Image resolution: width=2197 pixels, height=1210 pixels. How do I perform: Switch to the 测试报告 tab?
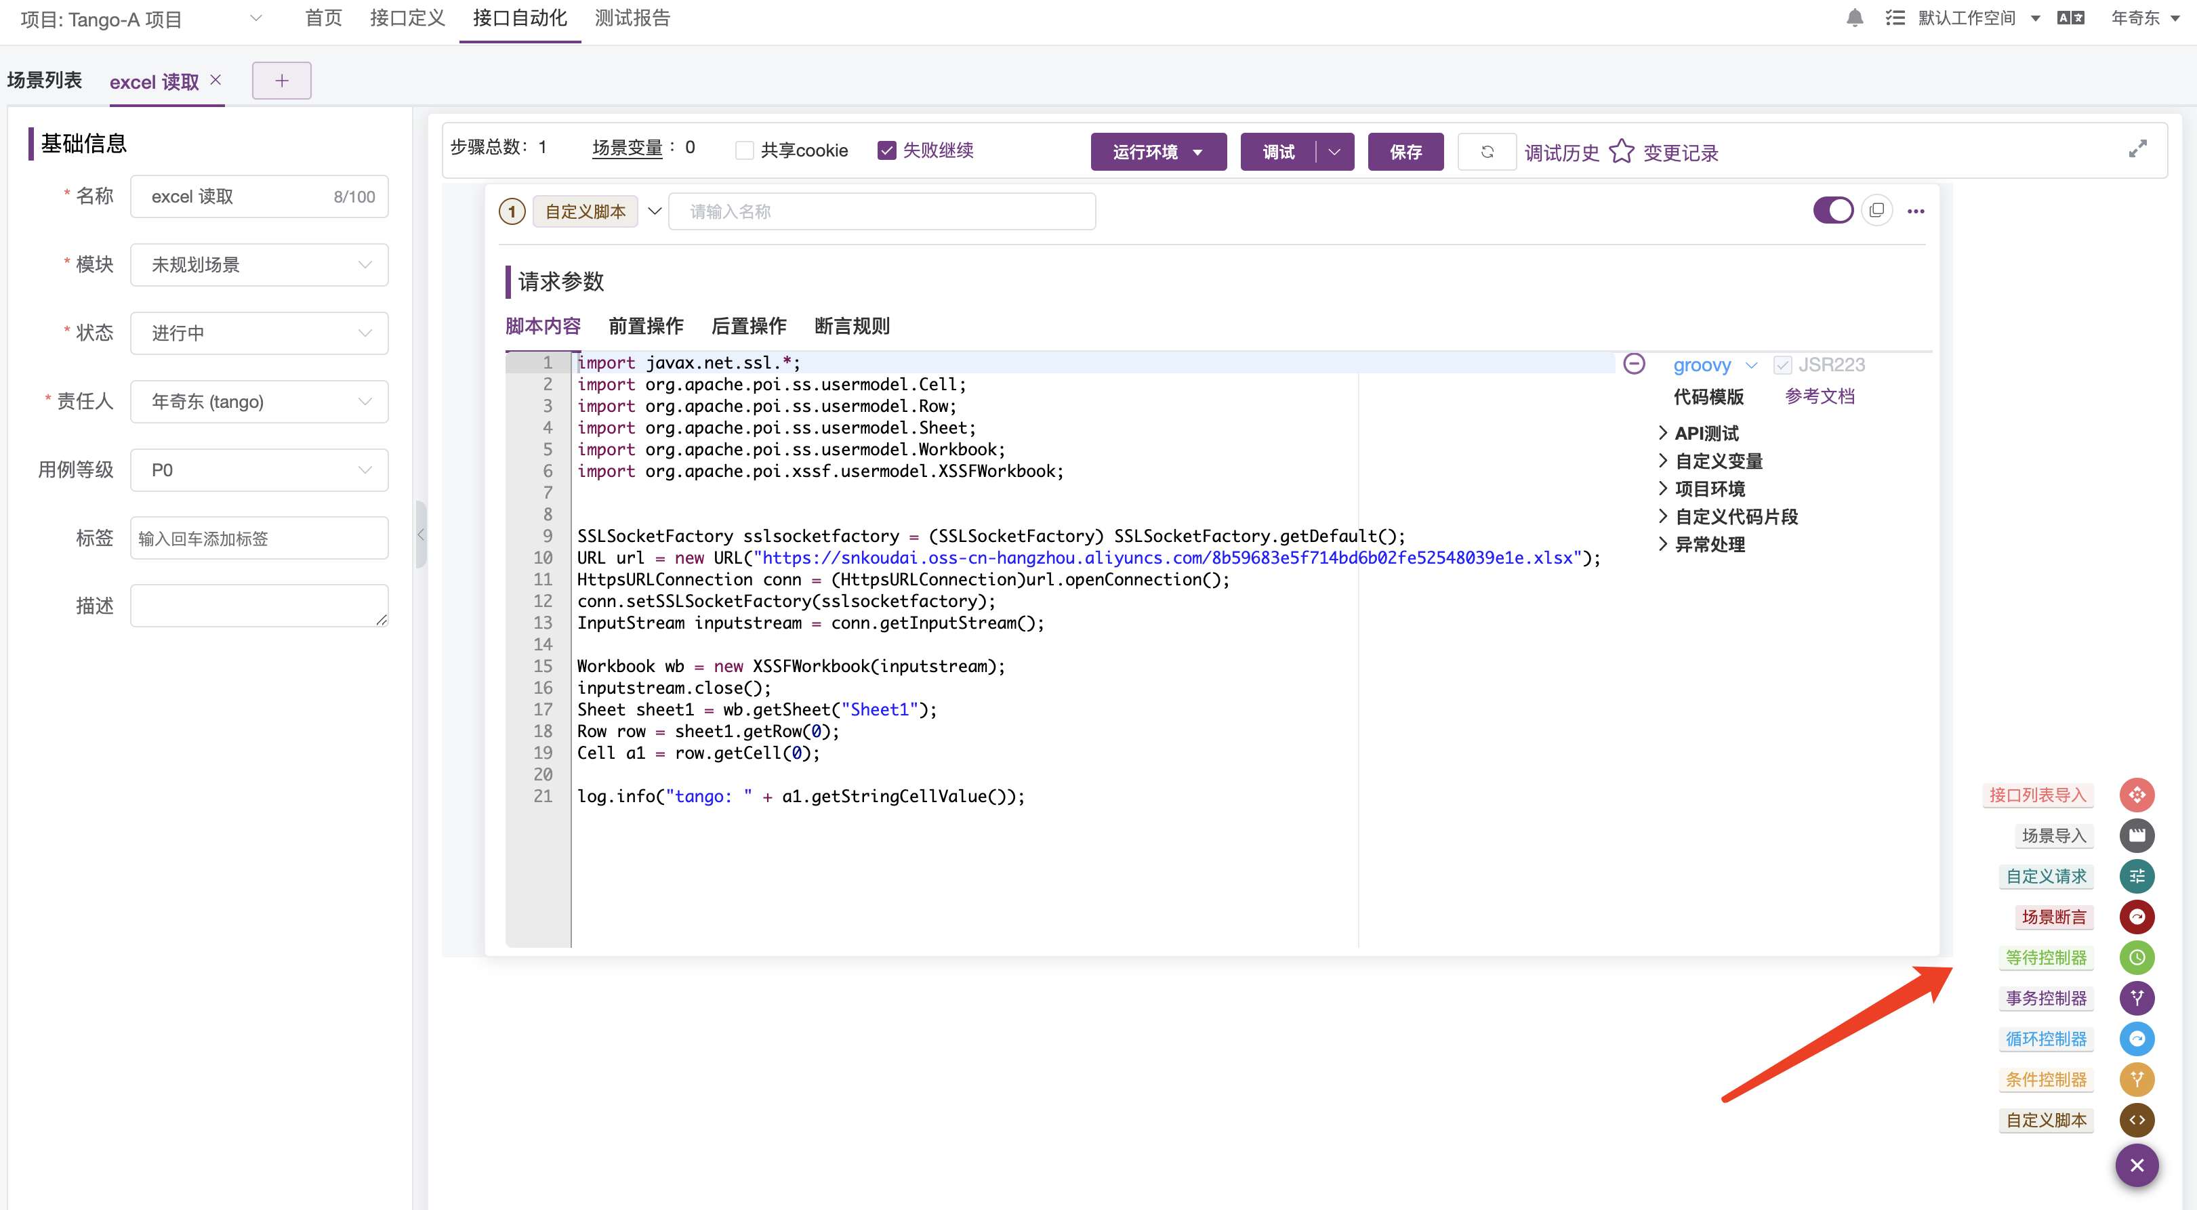632,18
